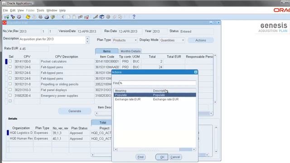This screenshot has height=163, width=290.
Task: Click the items table scroll-down arrow
Action: (215, 102)
